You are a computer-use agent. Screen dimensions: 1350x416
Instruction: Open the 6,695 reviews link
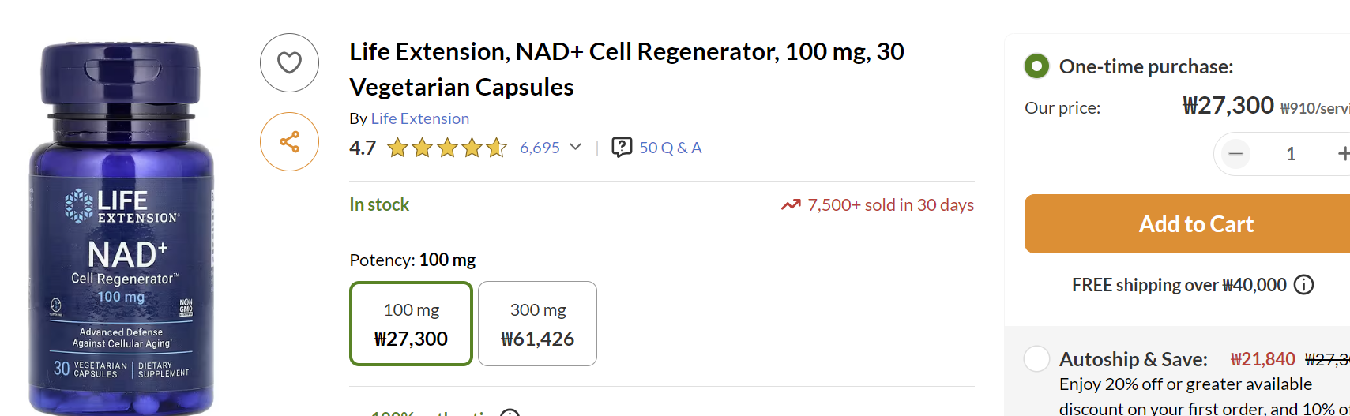540,148
